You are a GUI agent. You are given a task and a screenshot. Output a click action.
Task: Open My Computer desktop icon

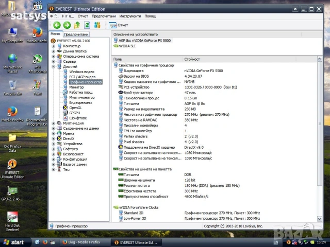(12, 36)
